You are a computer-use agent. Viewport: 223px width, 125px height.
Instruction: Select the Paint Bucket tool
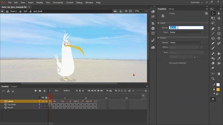click(x=219, y=53)
